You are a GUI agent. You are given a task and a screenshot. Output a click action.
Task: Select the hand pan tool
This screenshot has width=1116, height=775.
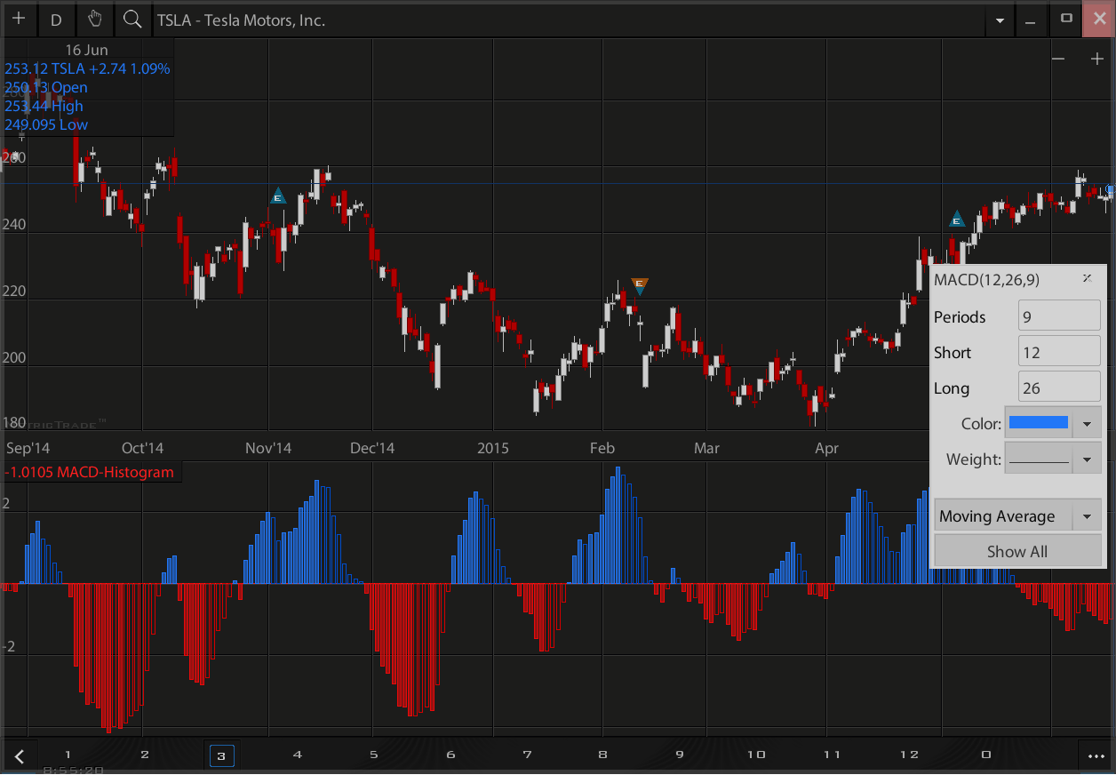pyautogui.click(x=95, y=19)
